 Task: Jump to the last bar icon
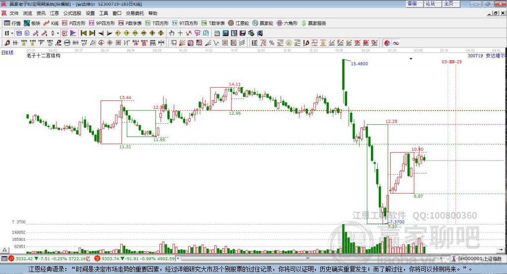click(92, 33)
